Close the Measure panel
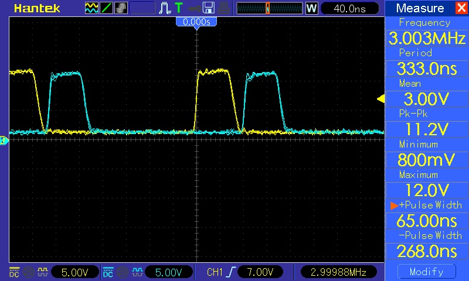 click(461, 8)
